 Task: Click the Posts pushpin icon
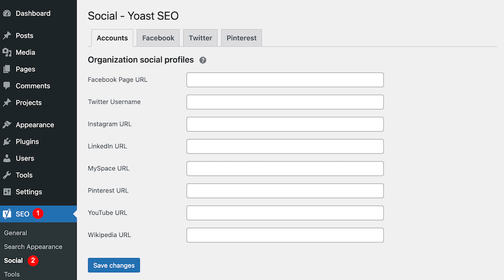(x=7, y=36)
